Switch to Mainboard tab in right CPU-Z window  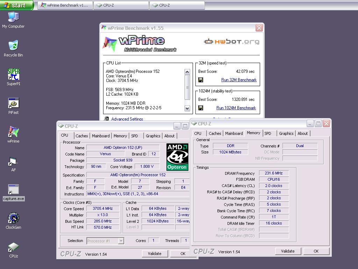click(x=234, y=133)
